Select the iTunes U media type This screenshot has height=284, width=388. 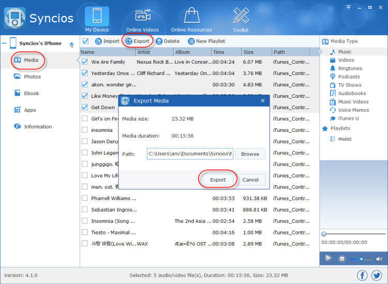click(x=344, y=118)
